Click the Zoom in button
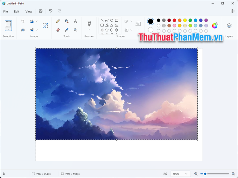238x178 pixels. click(233, 174)
